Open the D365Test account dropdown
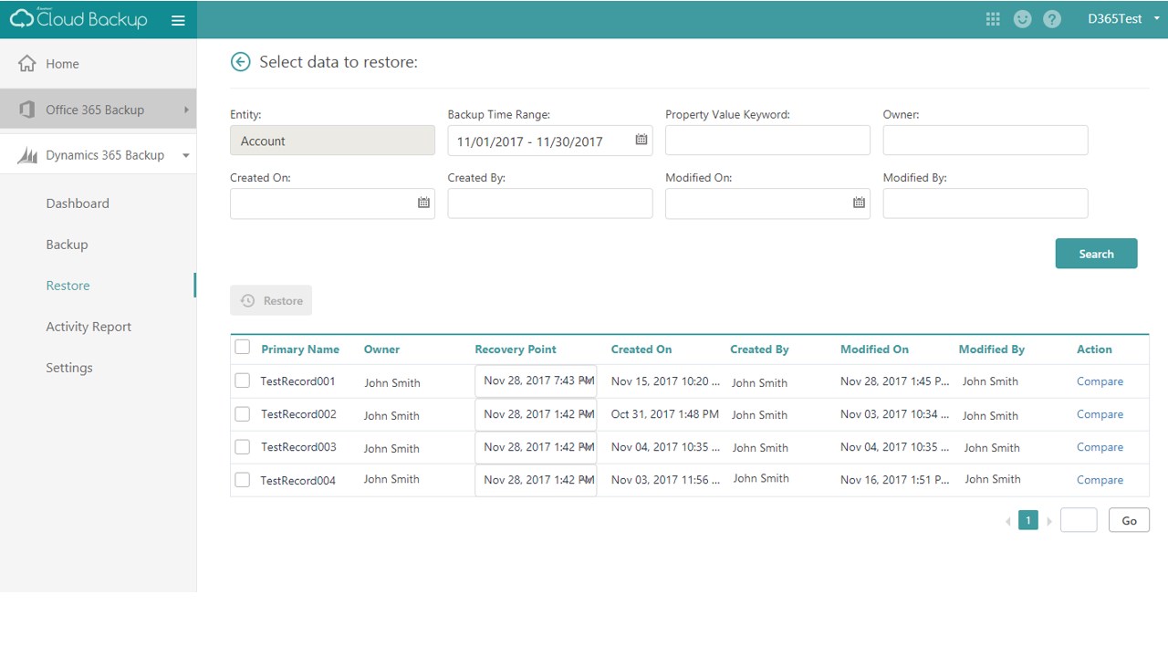 [1123, 19]
